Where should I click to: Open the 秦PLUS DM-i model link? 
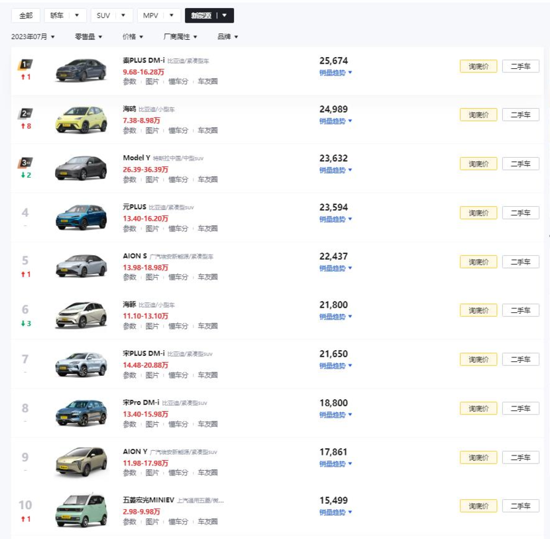143,60
